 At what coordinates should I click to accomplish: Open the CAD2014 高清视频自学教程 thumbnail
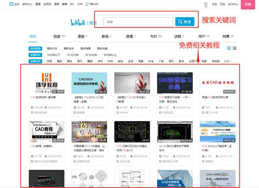pos(89,83)
